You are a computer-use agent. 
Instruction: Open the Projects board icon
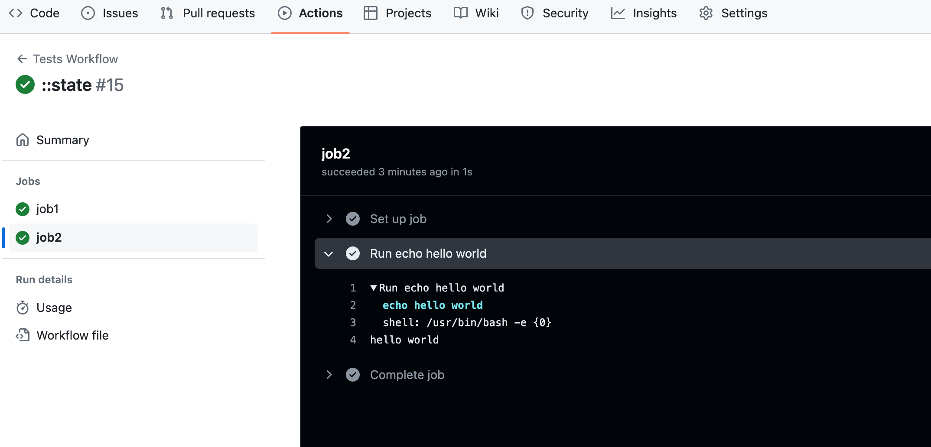[x=371, y=13]
